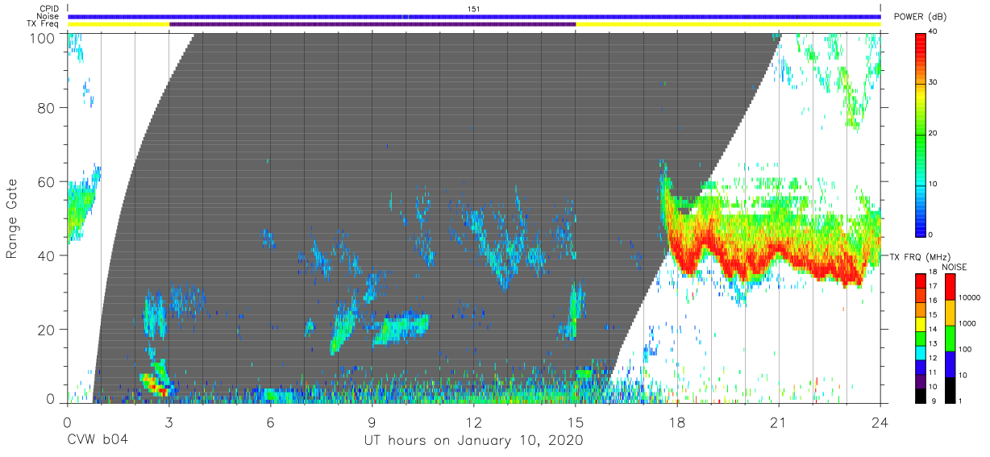Click the NOISE legend color scale
Screen dimensions: 990x457
pyautogui.click(x=949, y=337)
